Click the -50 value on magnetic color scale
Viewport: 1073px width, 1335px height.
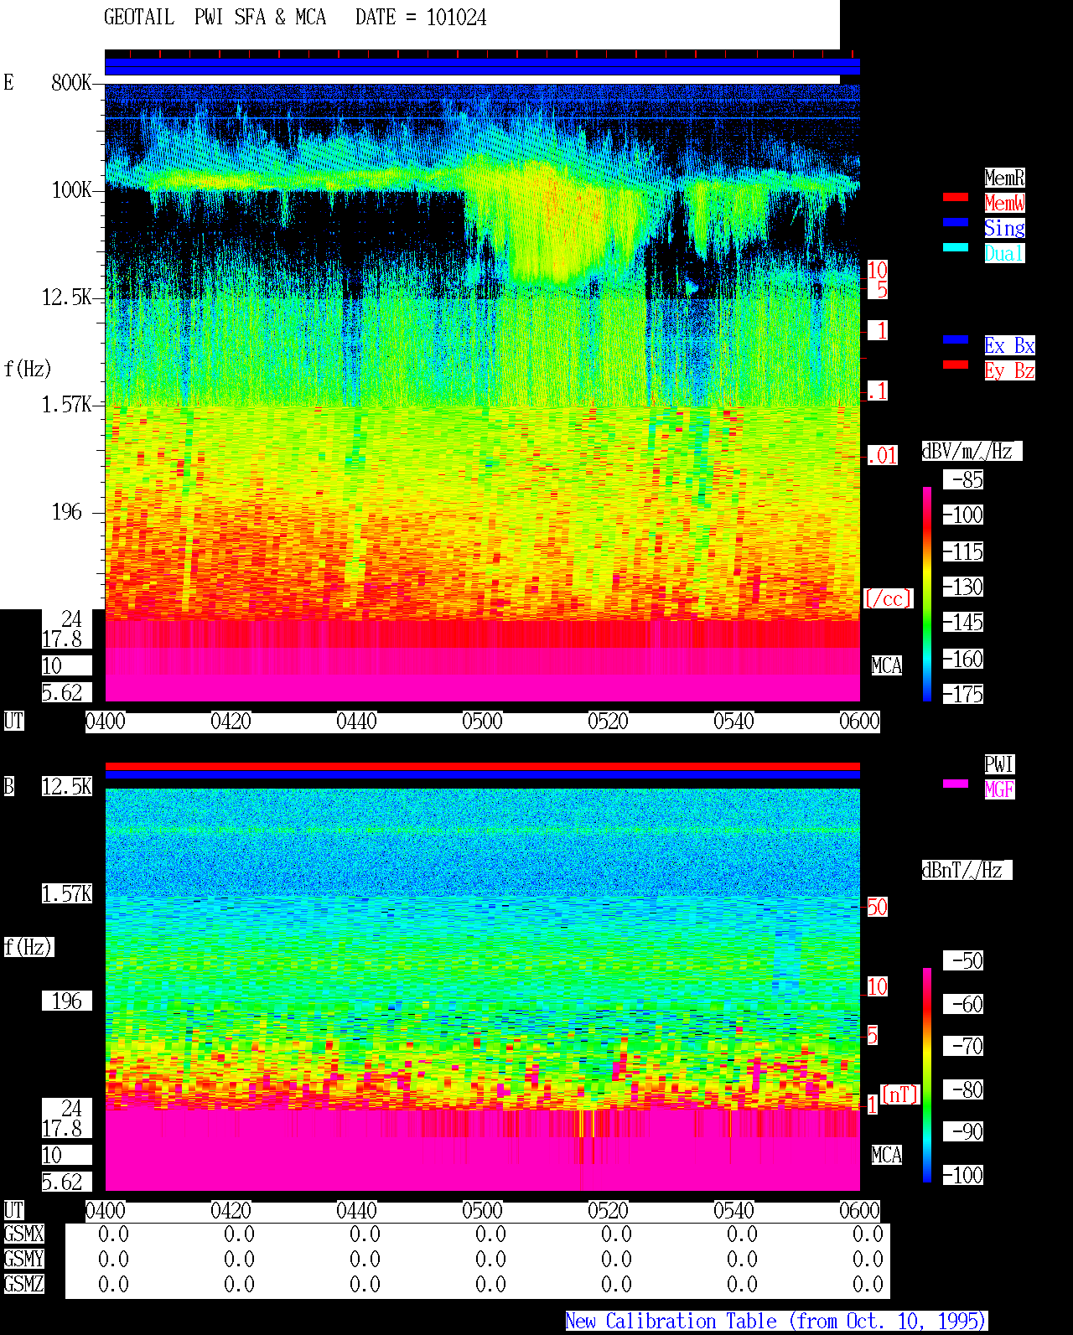(x=963, y=960)
